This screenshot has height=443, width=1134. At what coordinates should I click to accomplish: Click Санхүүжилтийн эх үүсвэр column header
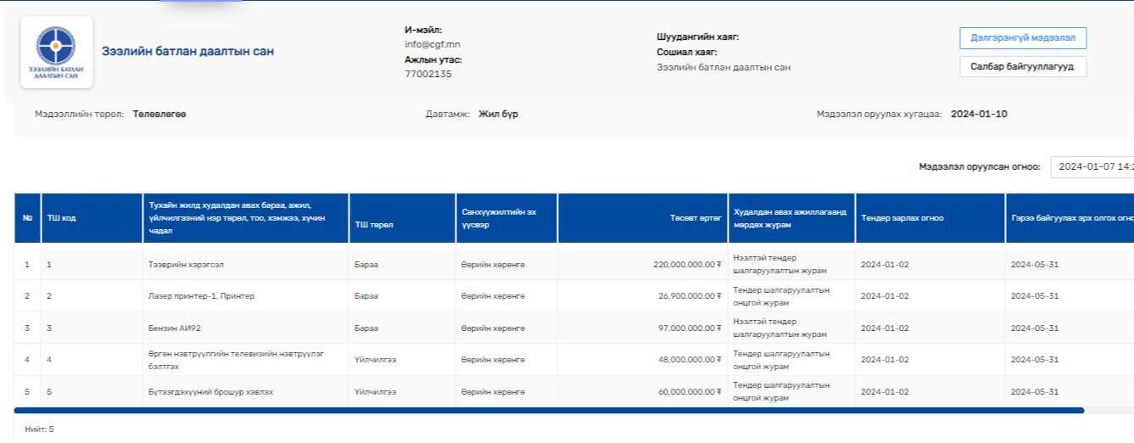pyautogui.click(x=498, y=218)
